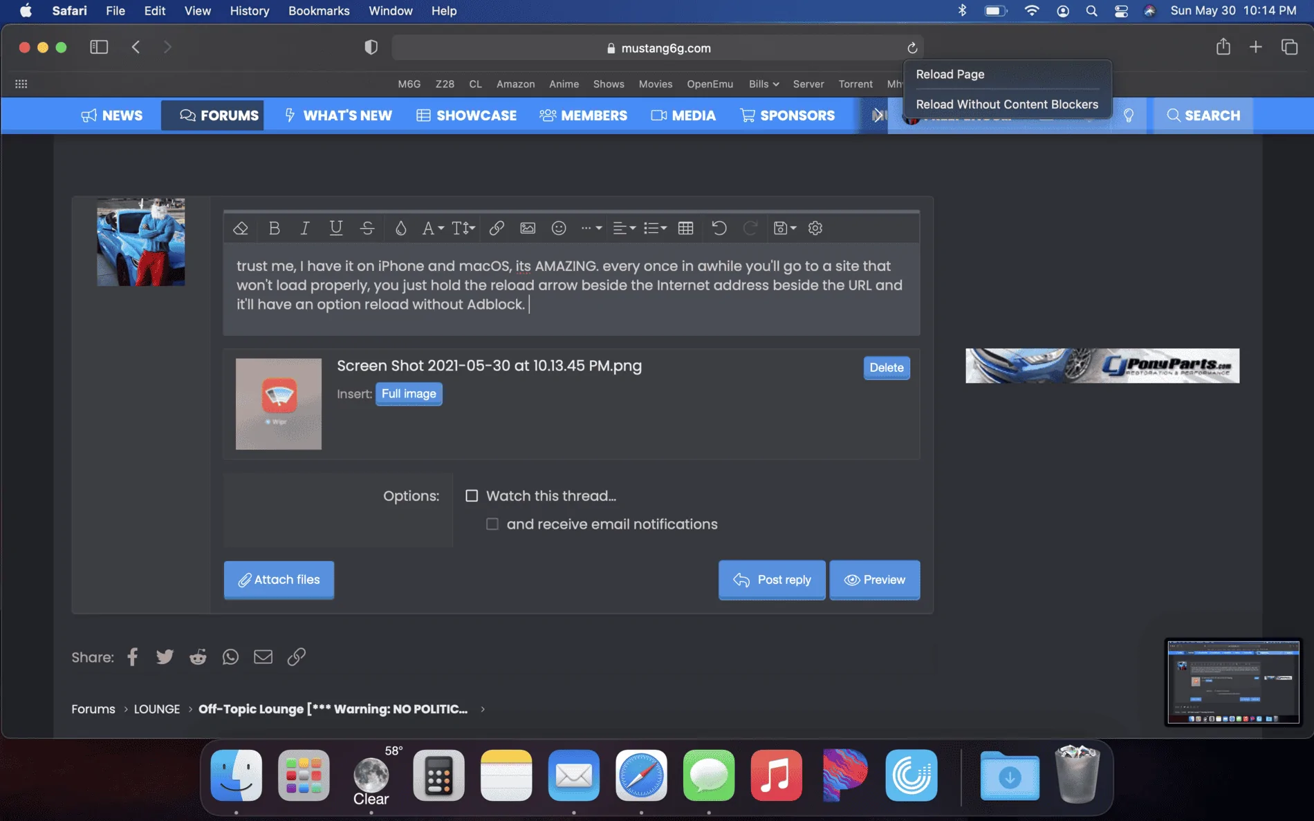The width and height of the screenshot is (1314, 821).
Task: Choose Reload Without Content Blockers
Action: (x=1007, y=104)
